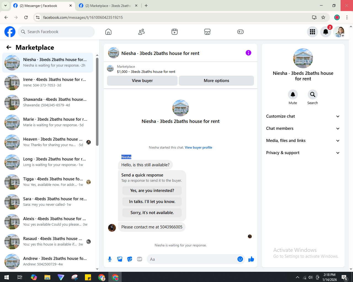Send quick reply Yes, are you interested?

point(152,191)
